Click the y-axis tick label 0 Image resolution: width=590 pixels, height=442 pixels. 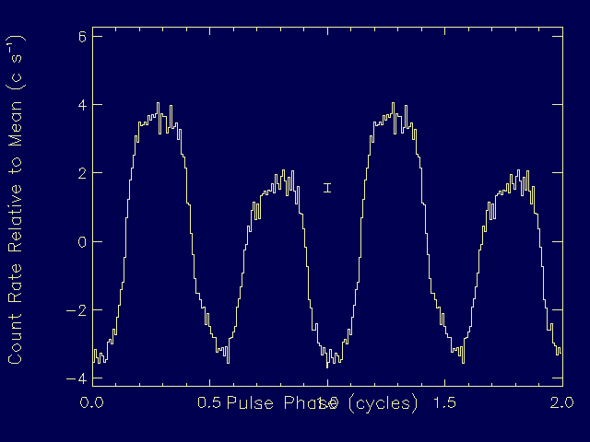click(x=82, y=241)
